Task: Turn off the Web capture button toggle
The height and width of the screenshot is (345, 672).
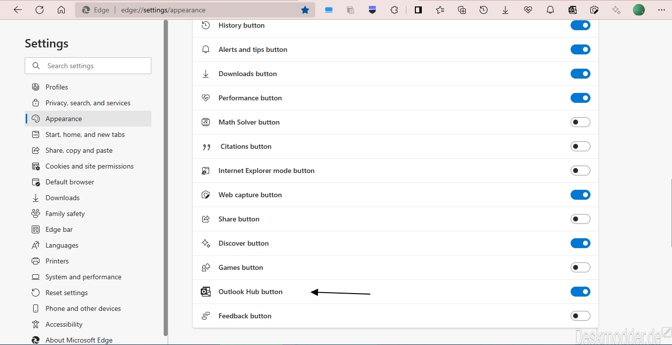Action: coord(581,195)
